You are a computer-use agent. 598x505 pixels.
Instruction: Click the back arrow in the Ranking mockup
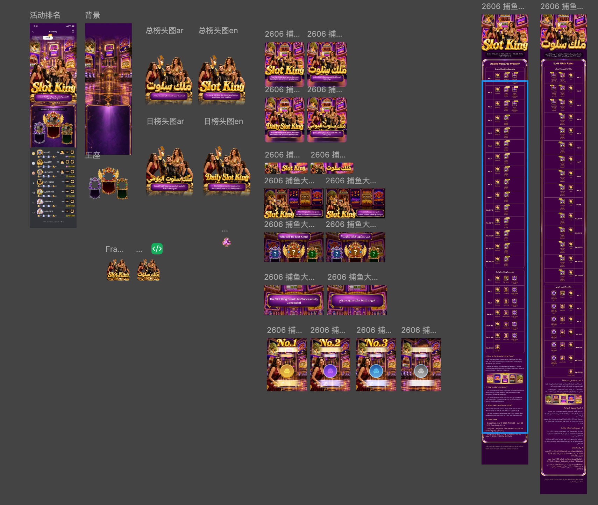[33, 31]
